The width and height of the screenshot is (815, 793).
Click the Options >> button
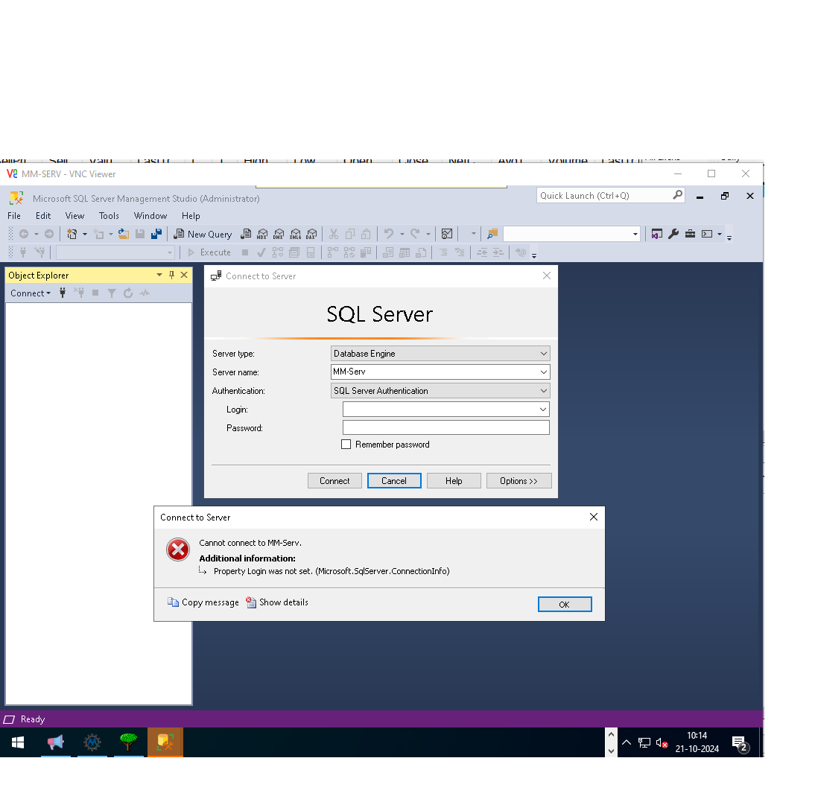(519, 481)
